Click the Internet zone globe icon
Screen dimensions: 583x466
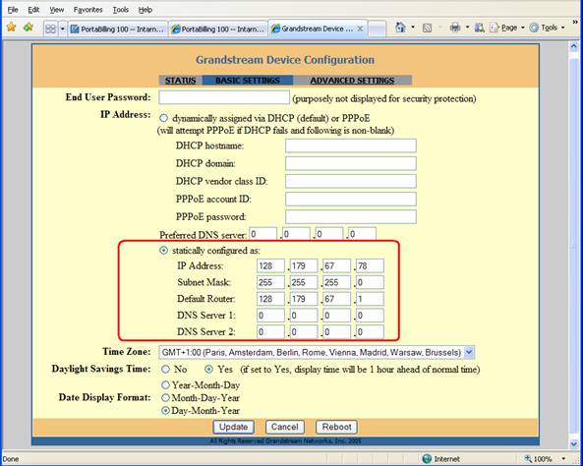[428, 459]
